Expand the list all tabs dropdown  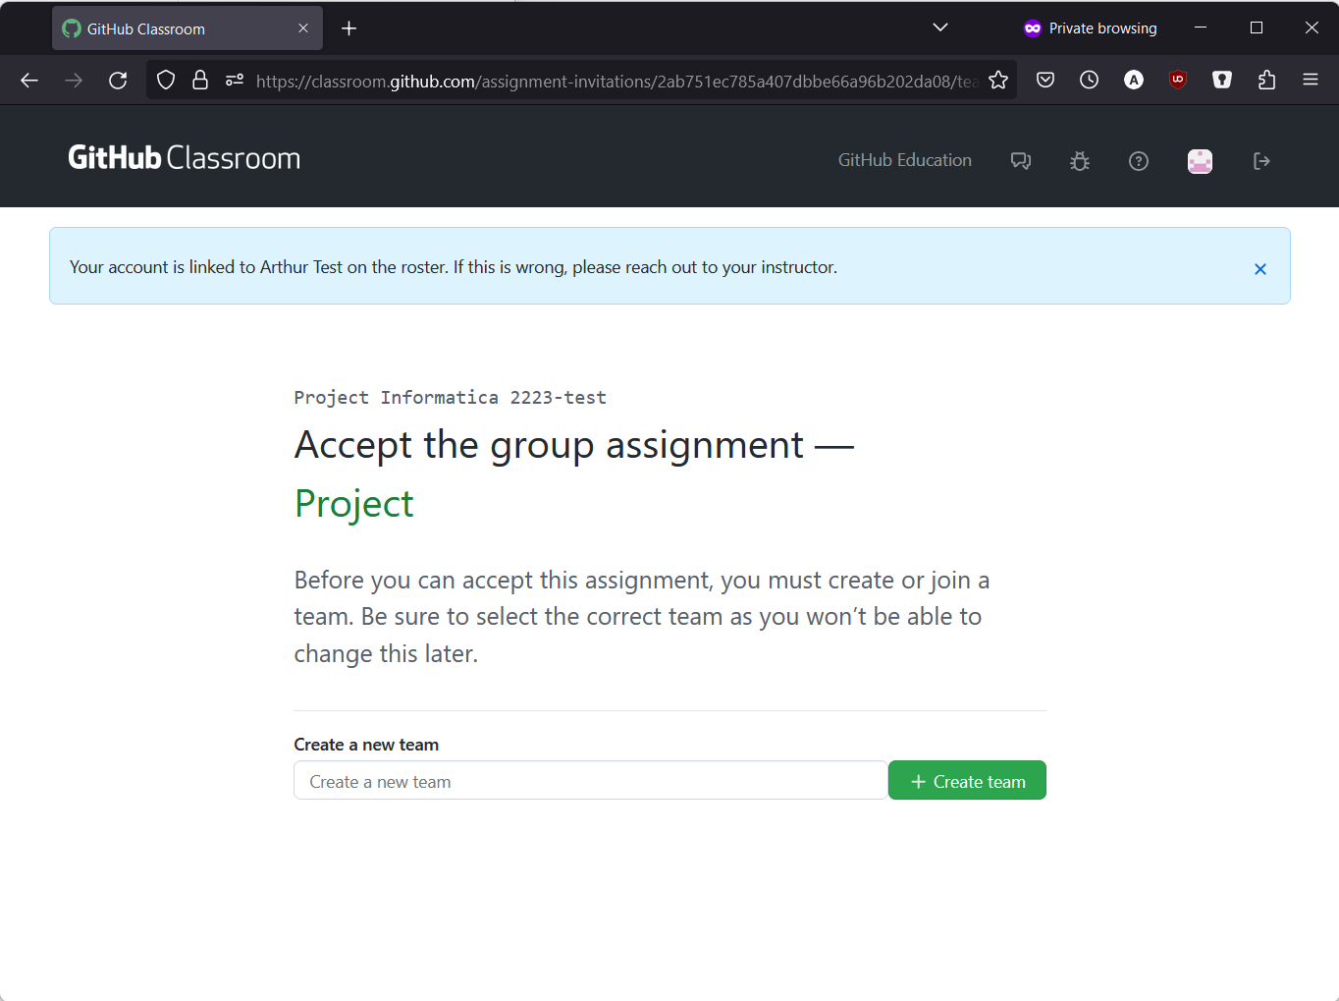coord(940,28)
